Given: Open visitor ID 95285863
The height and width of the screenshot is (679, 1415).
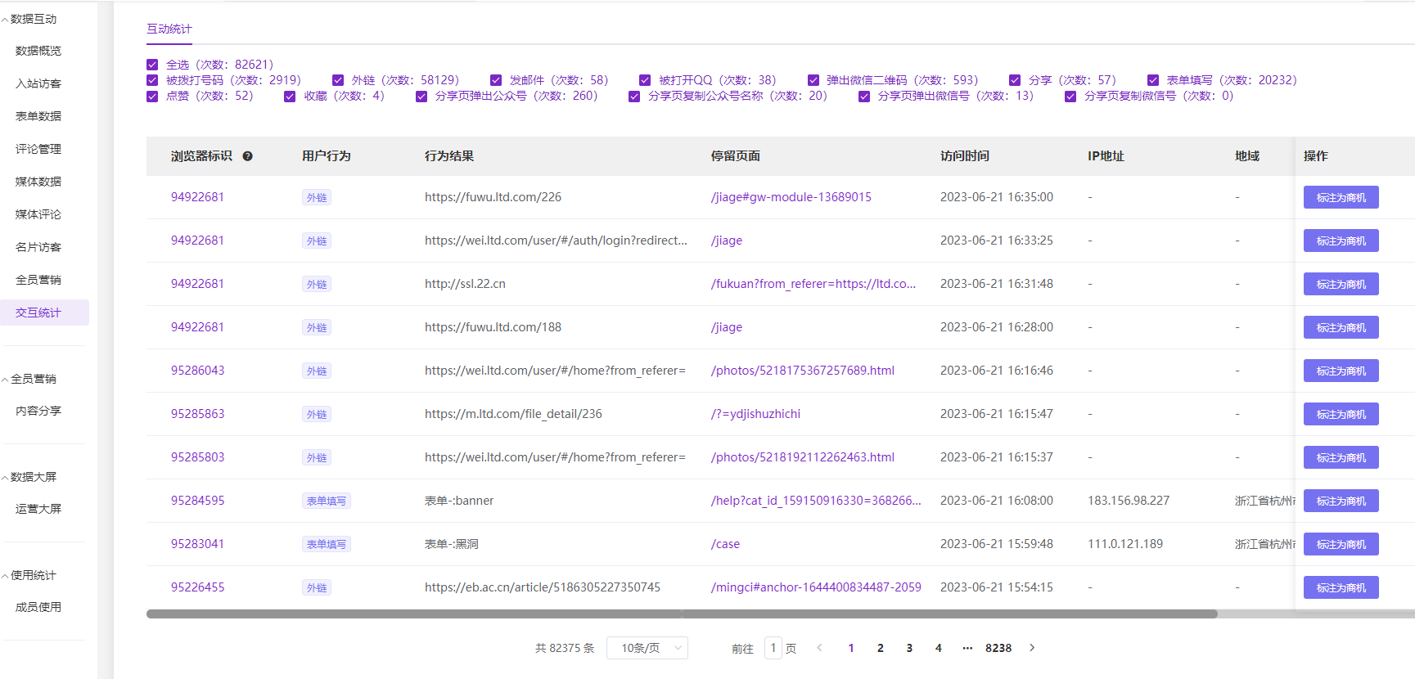Looking at the screenshot, I should [197, 414].
